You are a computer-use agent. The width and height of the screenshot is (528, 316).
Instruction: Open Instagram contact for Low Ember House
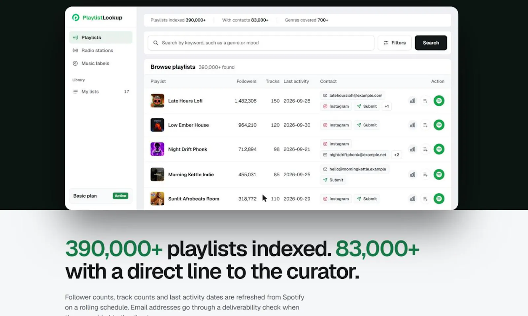point(336,125)
